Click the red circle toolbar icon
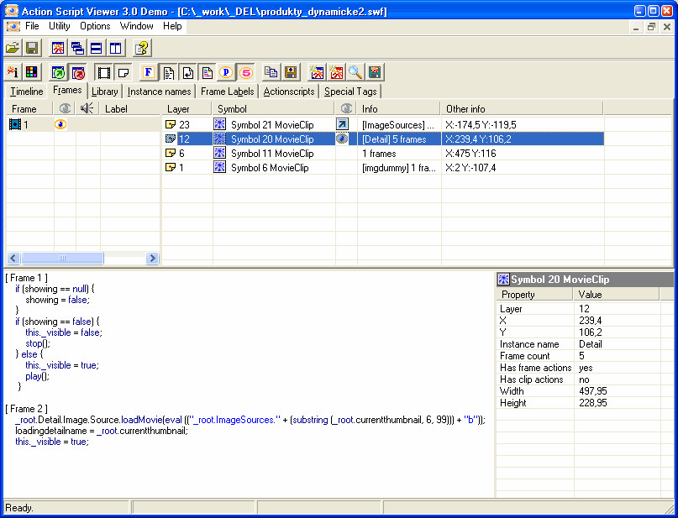 pos(78,72)
